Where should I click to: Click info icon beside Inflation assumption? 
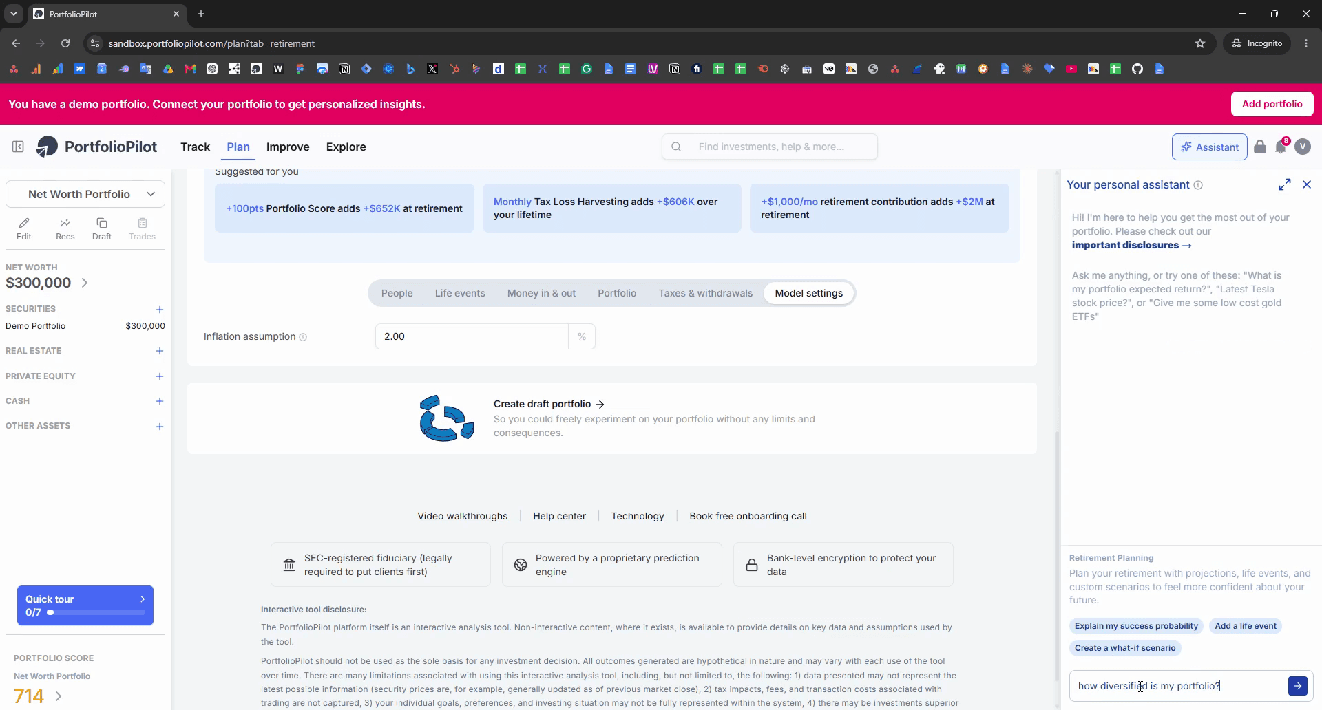pos(303,337)
